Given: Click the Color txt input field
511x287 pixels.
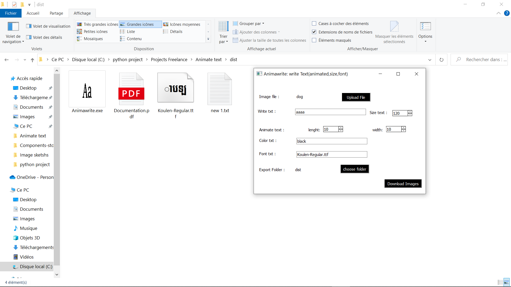Looking at the screenshot, I should point(332,141).
